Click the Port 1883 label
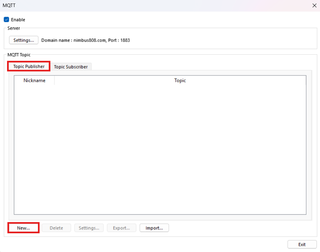 click(120, 40)
